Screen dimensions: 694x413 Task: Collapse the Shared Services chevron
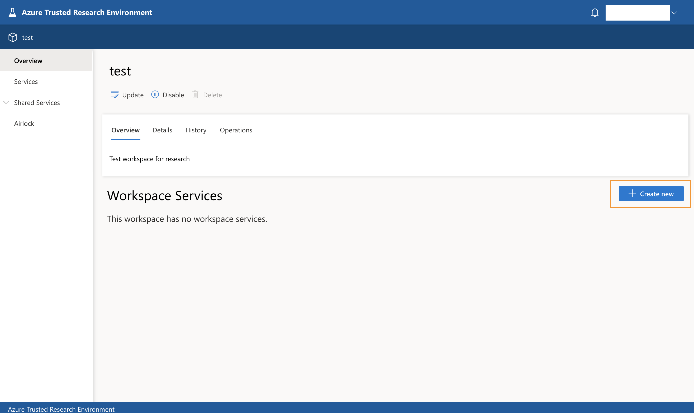tap(6, 102)
